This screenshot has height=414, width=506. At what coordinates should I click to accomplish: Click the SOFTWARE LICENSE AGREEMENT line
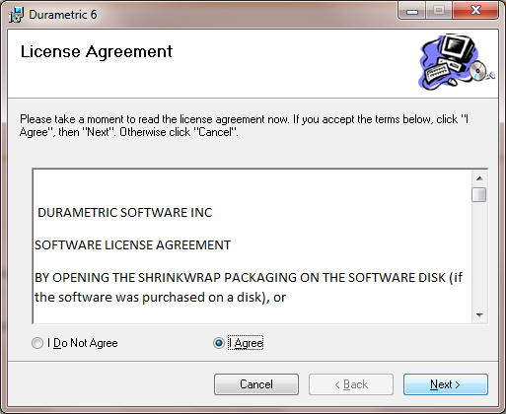(x=133, y=245)
